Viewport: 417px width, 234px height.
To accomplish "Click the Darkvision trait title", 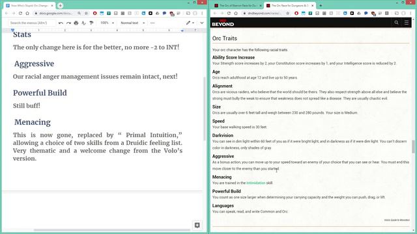I will pyautogui.click(x=223, y=135).
